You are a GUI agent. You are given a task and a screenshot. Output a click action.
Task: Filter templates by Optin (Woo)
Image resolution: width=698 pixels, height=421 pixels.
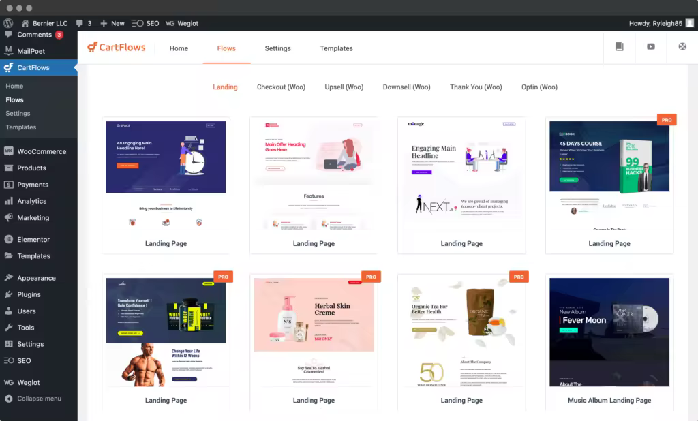click(540, 87)
